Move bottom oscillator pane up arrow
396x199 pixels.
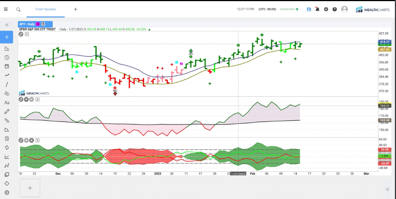point(31,141)
